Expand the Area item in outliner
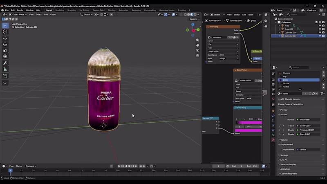This screenshot has height=184, width=327. click(279, 26)
